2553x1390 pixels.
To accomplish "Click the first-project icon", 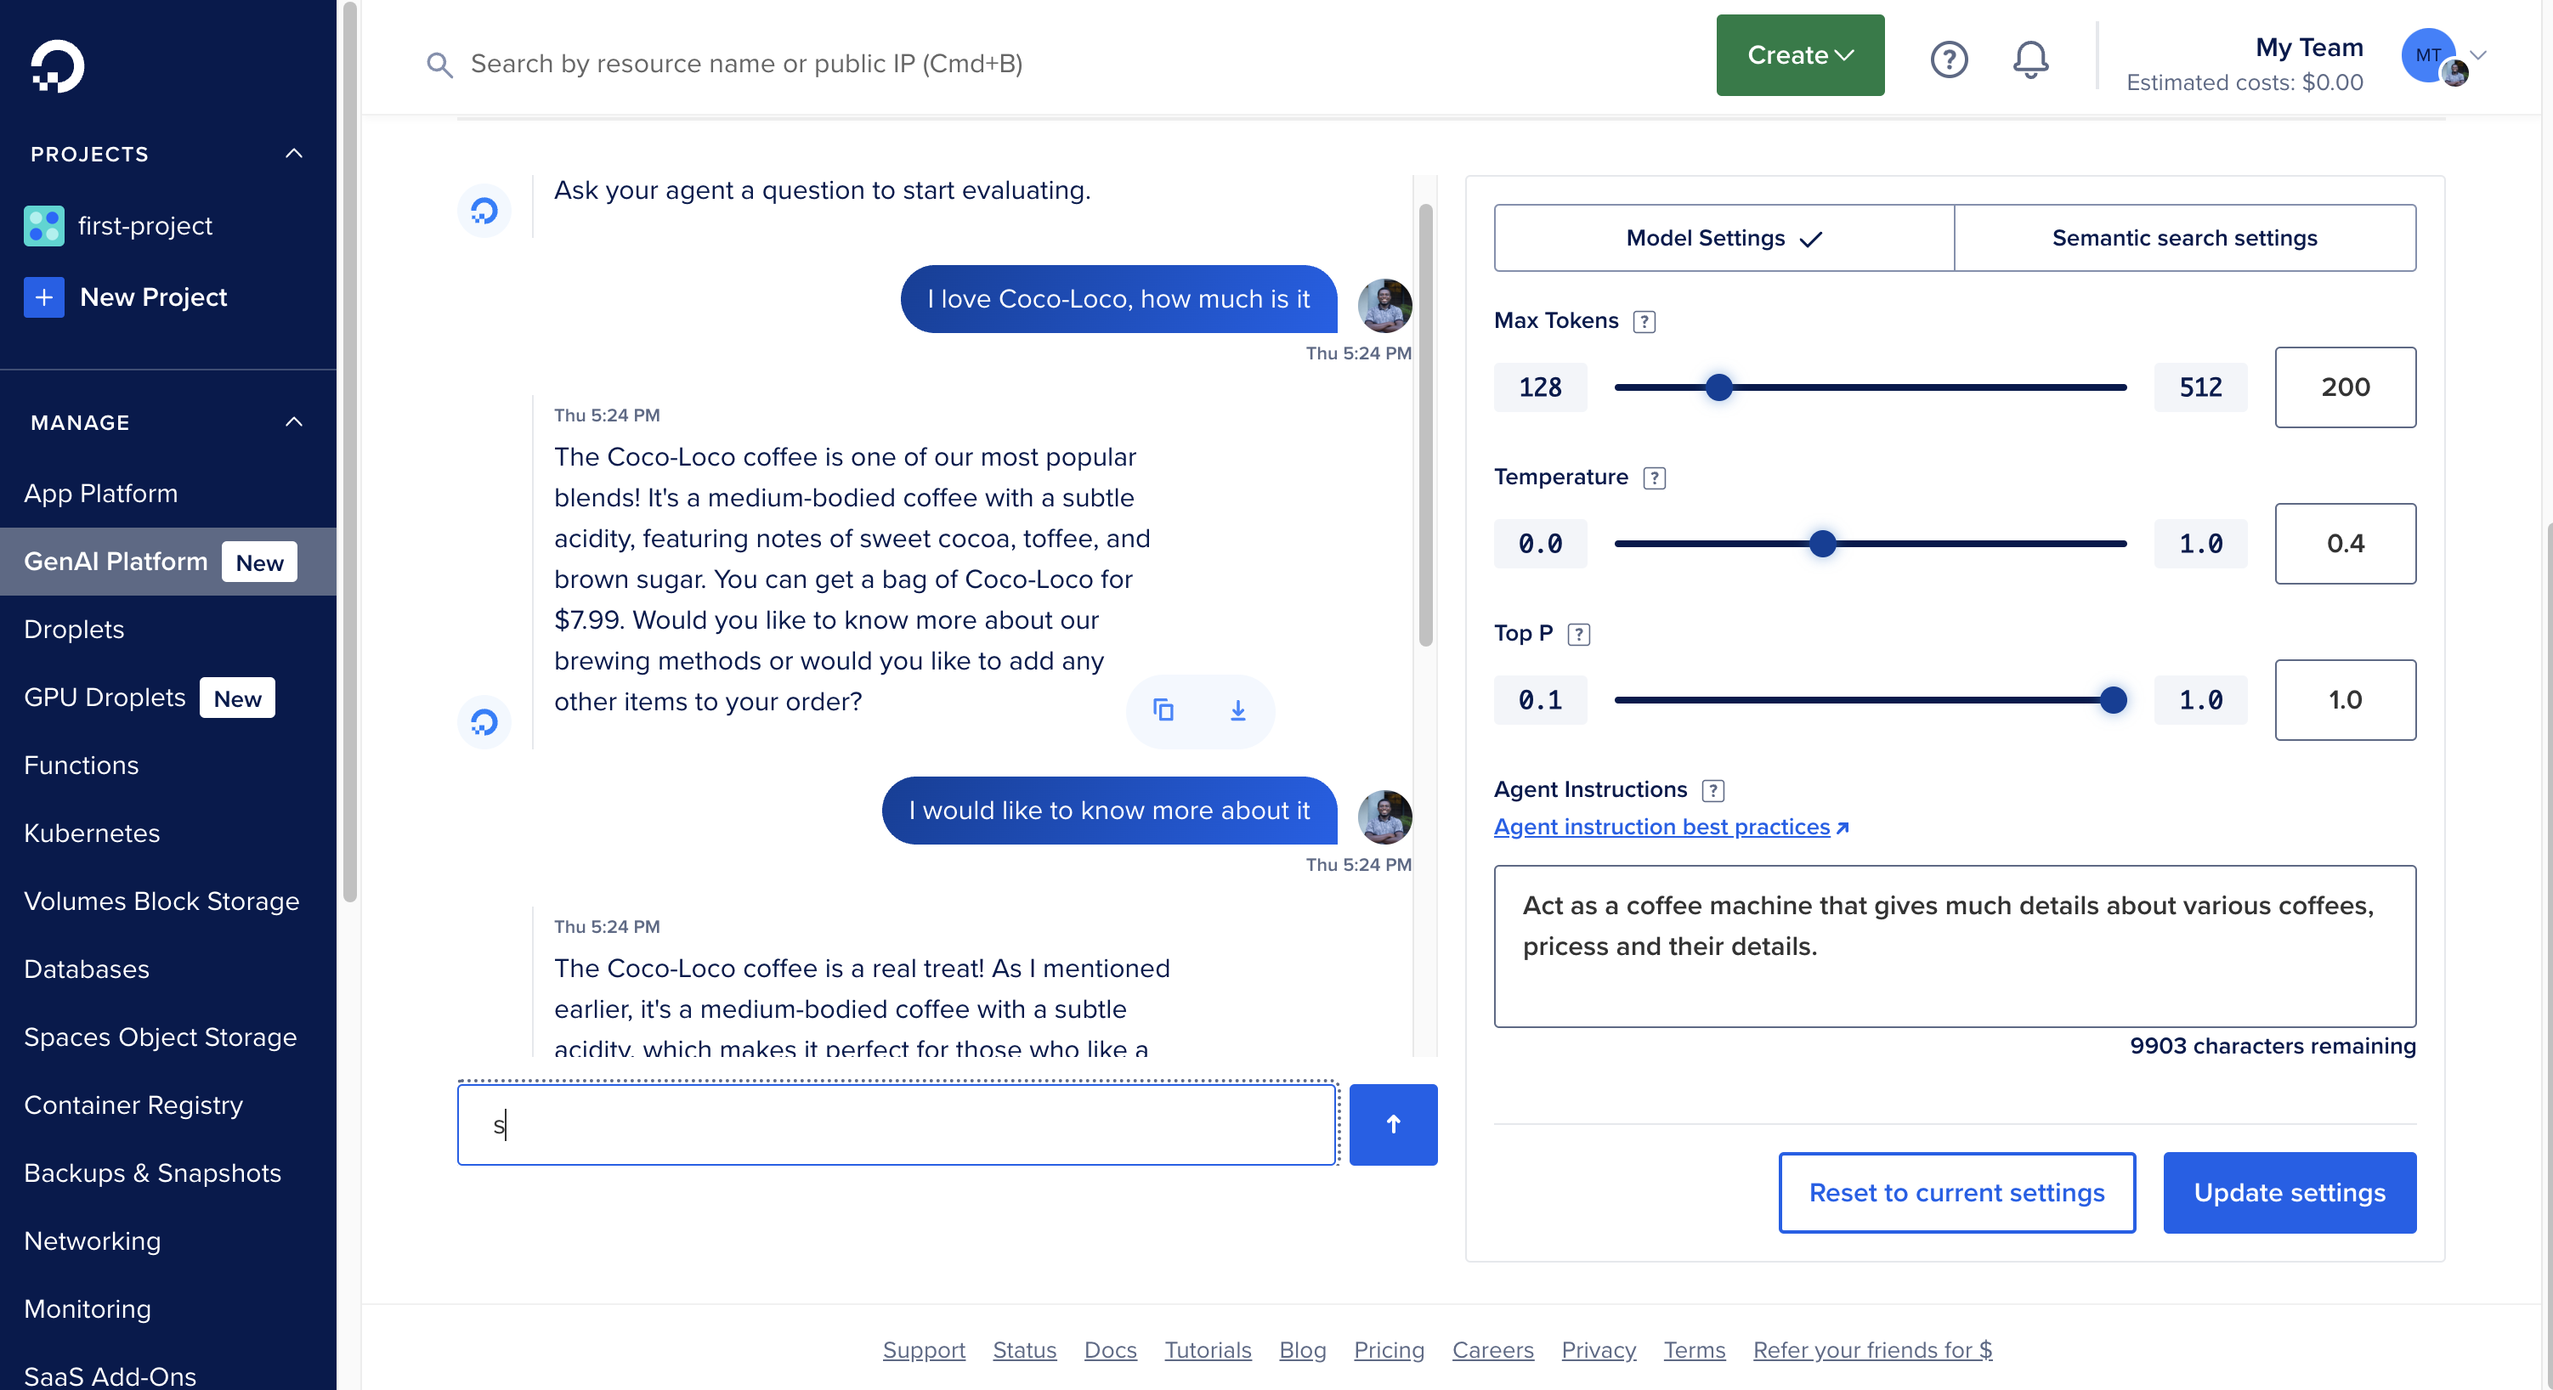I will tap(43, 226).
